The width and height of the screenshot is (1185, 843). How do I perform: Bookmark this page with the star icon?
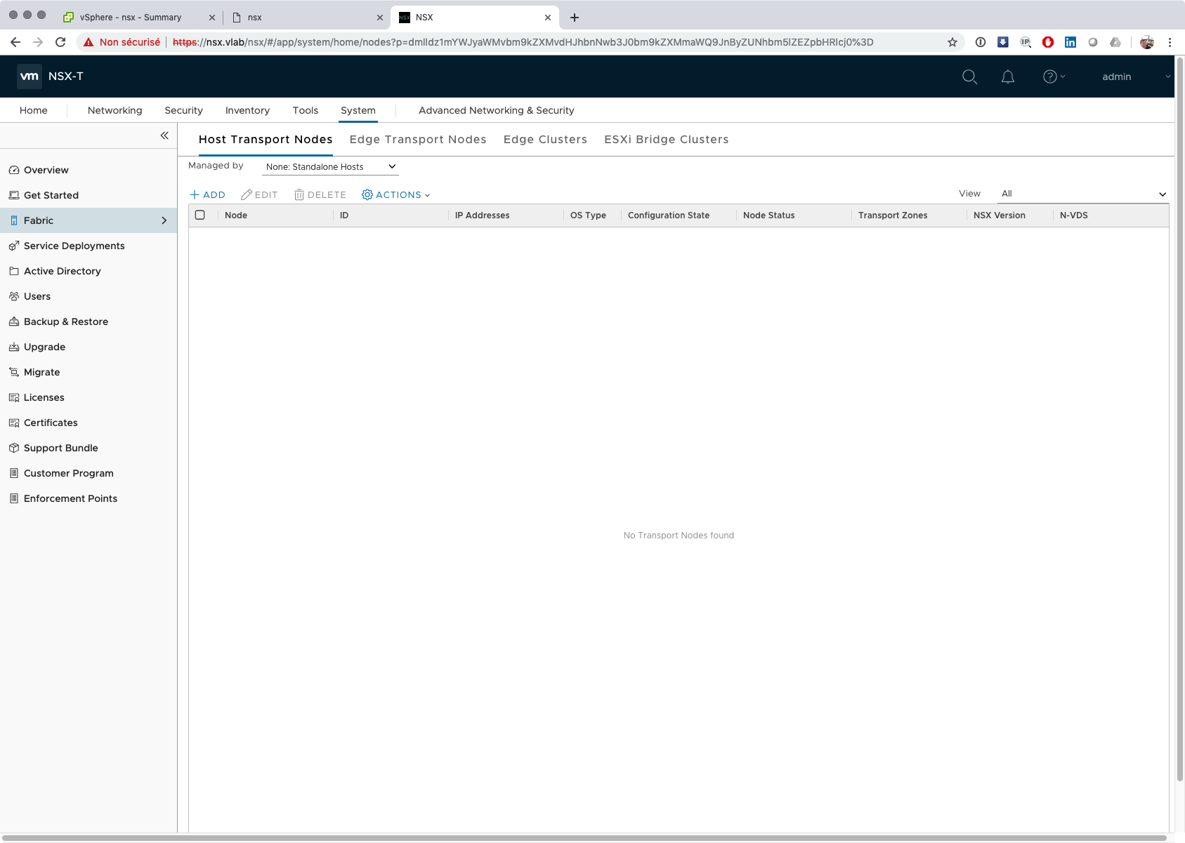pos(952,42)
